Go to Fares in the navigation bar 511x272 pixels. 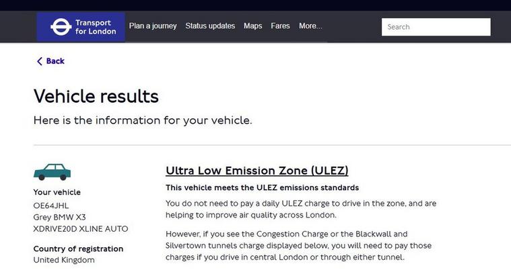click(280, 26)
